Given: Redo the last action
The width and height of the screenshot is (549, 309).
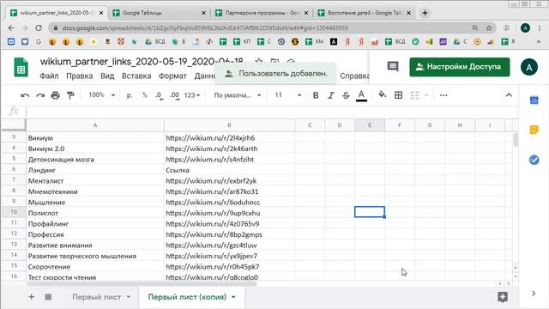Looking at the screenshot, I should [x=40, y=95].
